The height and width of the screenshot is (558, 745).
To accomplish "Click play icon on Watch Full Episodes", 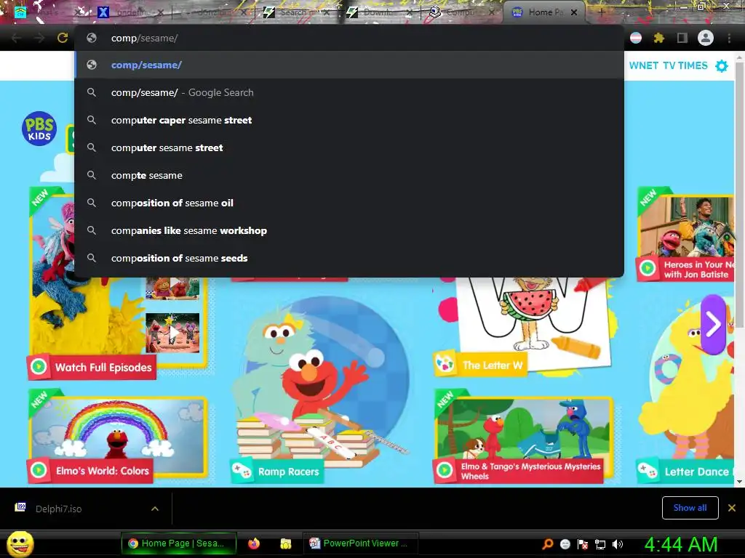I will [39, 367].
